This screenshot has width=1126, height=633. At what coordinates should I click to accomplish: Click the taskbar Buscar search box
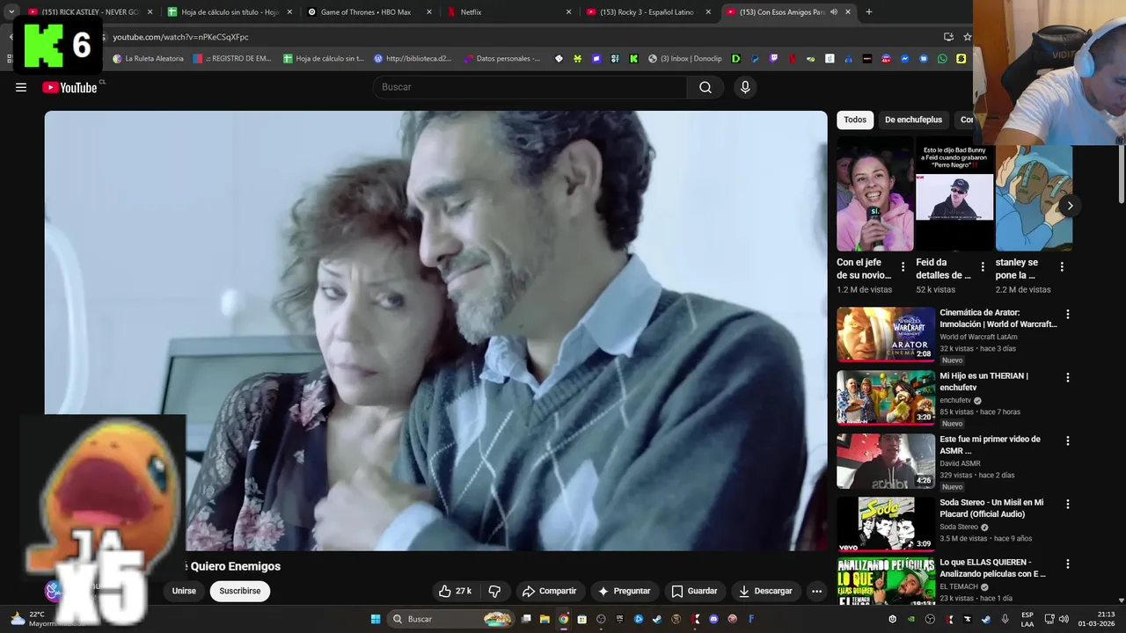[450, 619]
